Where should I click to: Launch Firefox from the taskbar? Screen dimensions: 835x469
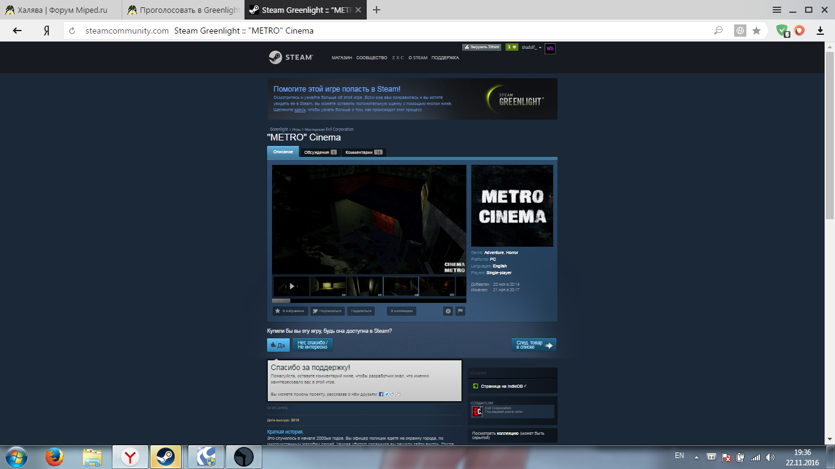click(x=55, y=457)
